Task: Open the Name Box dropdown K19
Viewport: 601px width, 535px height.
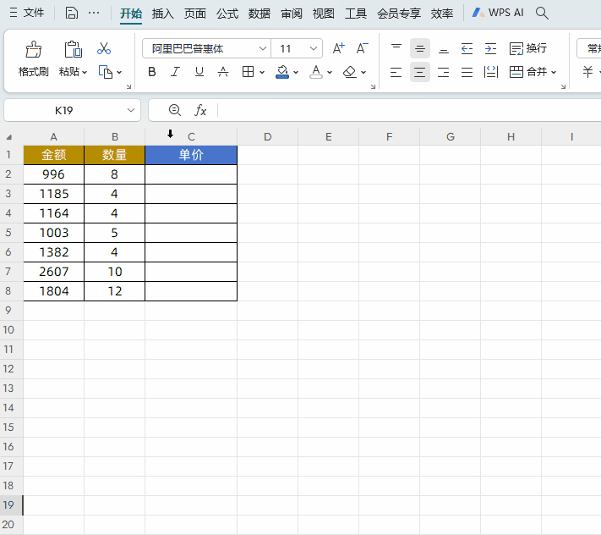Action: pyautogui.click(x=131, y=111)
